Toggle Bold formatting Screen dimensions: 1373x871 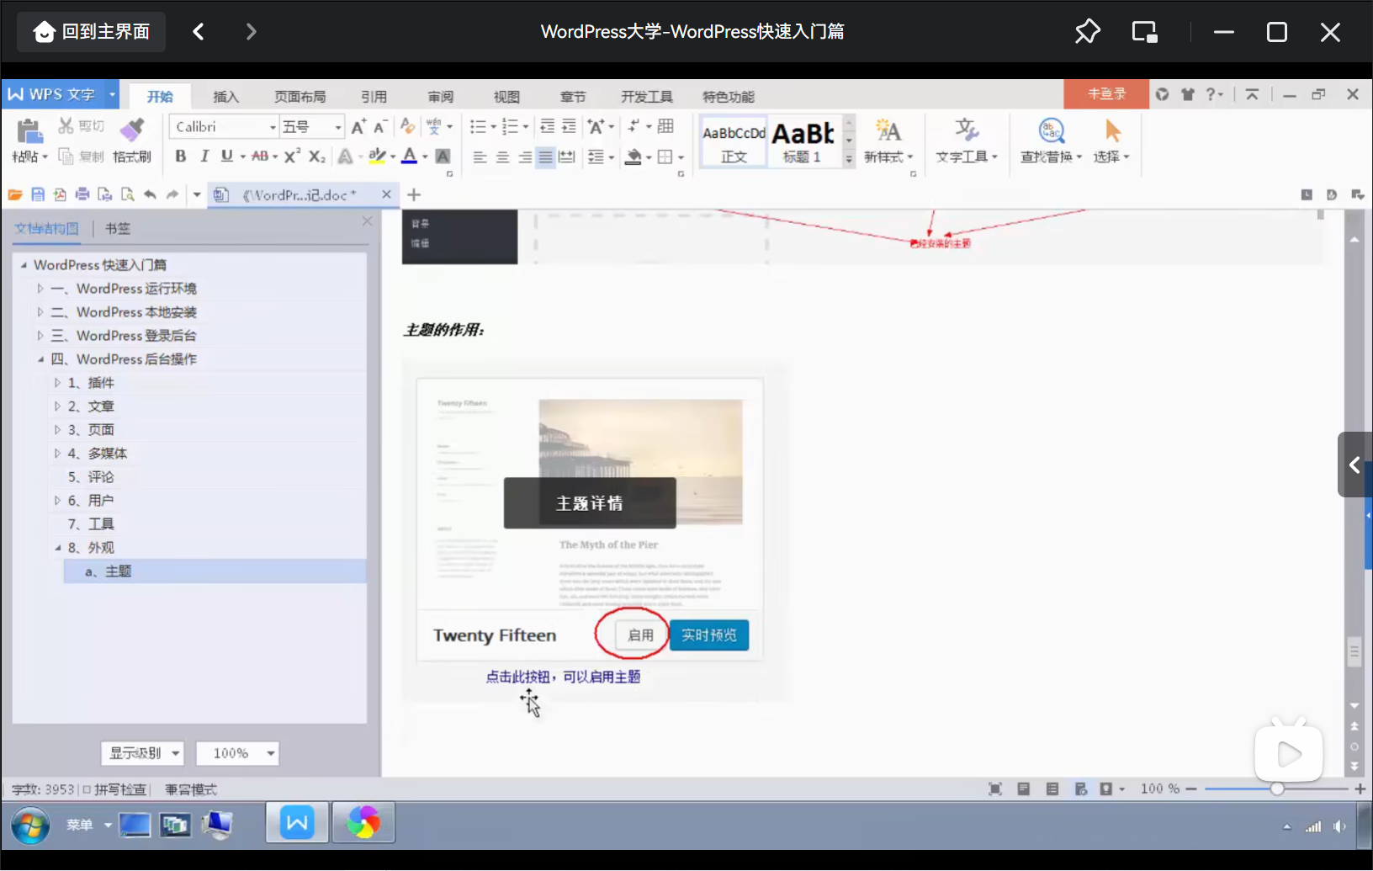tap(180, 157)
